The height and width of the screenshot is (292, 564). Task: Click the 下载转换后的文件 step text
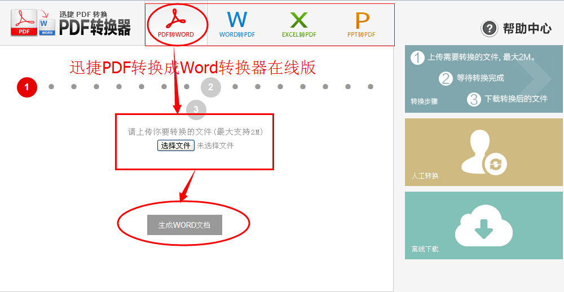tap(516, 99)
